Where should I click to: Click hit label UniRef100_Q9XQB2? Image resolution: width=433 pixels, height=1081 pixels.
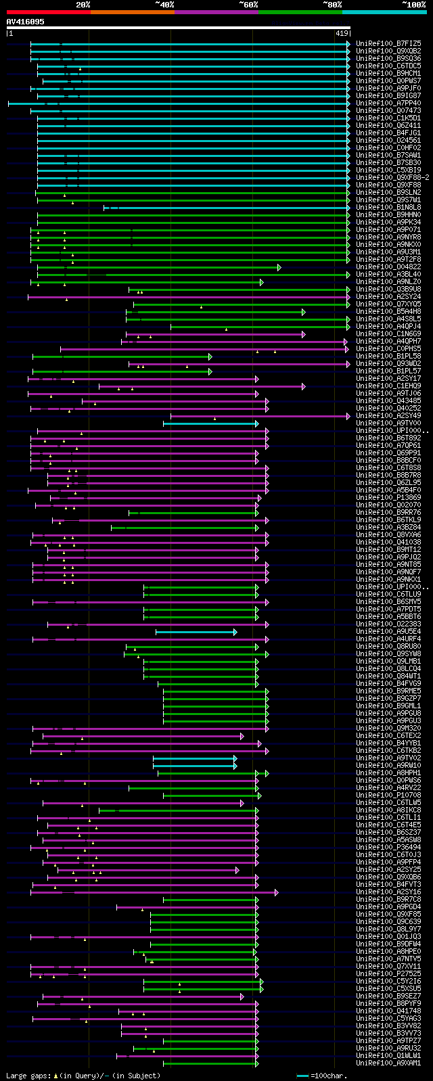(x=388, y=51)
